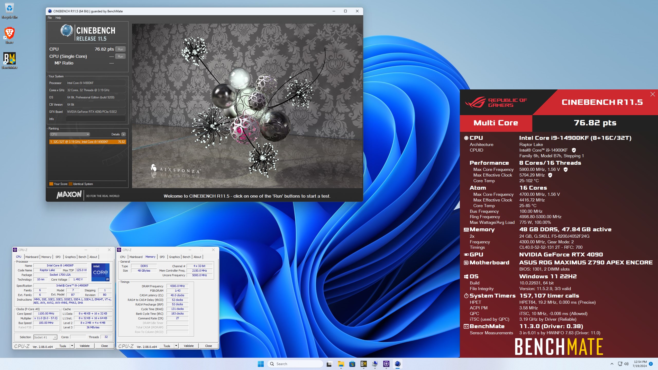Viewport: 658px width, 370px height.
Task: Switch to Cinebench in the taskbar
Action: click(x=397, y=364)
